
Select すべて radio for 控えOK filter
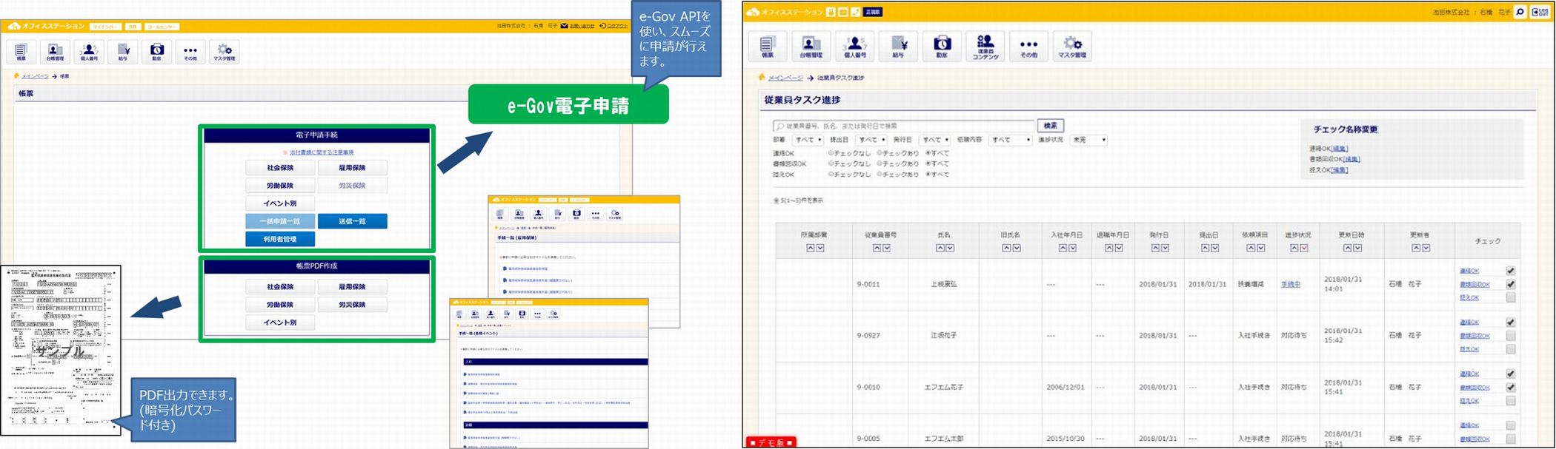tap(928, 175)
